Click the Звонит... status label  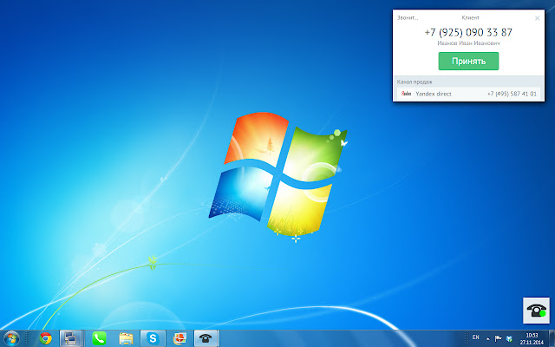point(408,17)
